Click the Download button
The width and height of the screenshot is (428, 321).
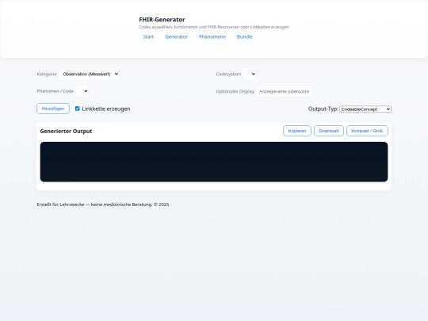329,131
